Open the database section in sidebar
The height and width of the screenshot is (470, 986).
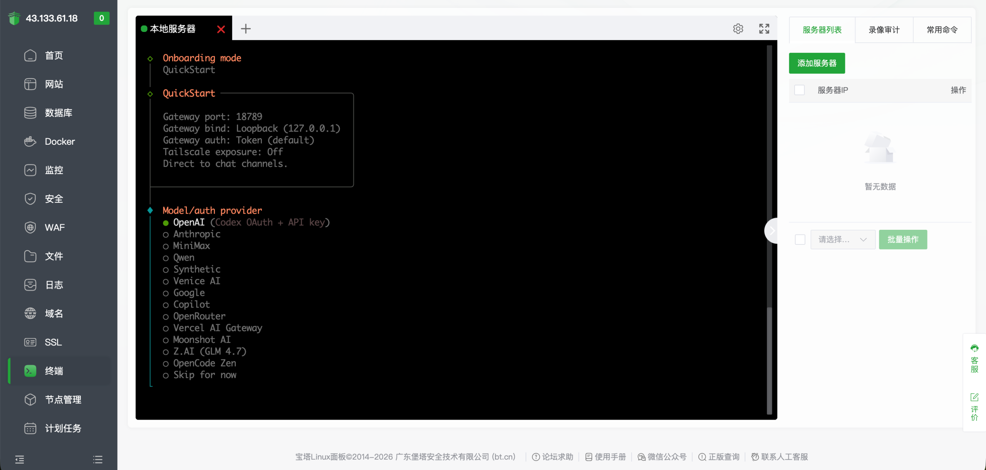pos(58,113)
